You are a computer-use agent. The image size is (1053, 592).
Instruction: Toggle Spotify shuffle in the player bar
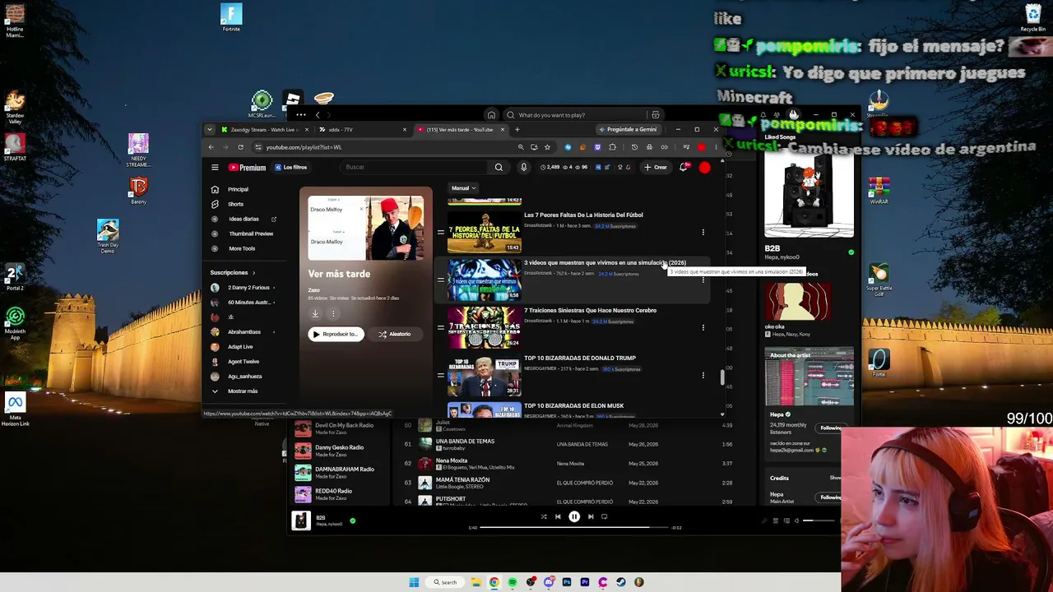point(543,517)
